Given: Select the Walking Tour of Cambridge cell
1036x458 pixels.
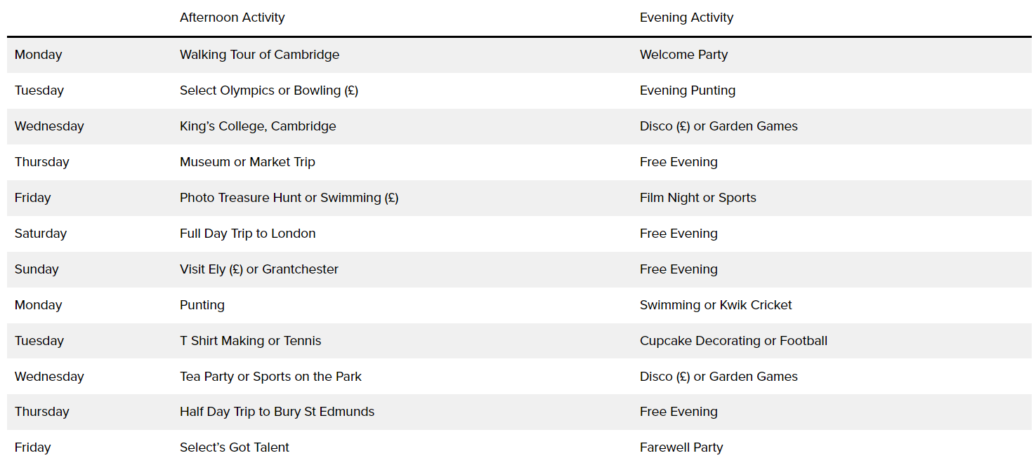Looking at the screenshot, I should (x=259, y=55).
